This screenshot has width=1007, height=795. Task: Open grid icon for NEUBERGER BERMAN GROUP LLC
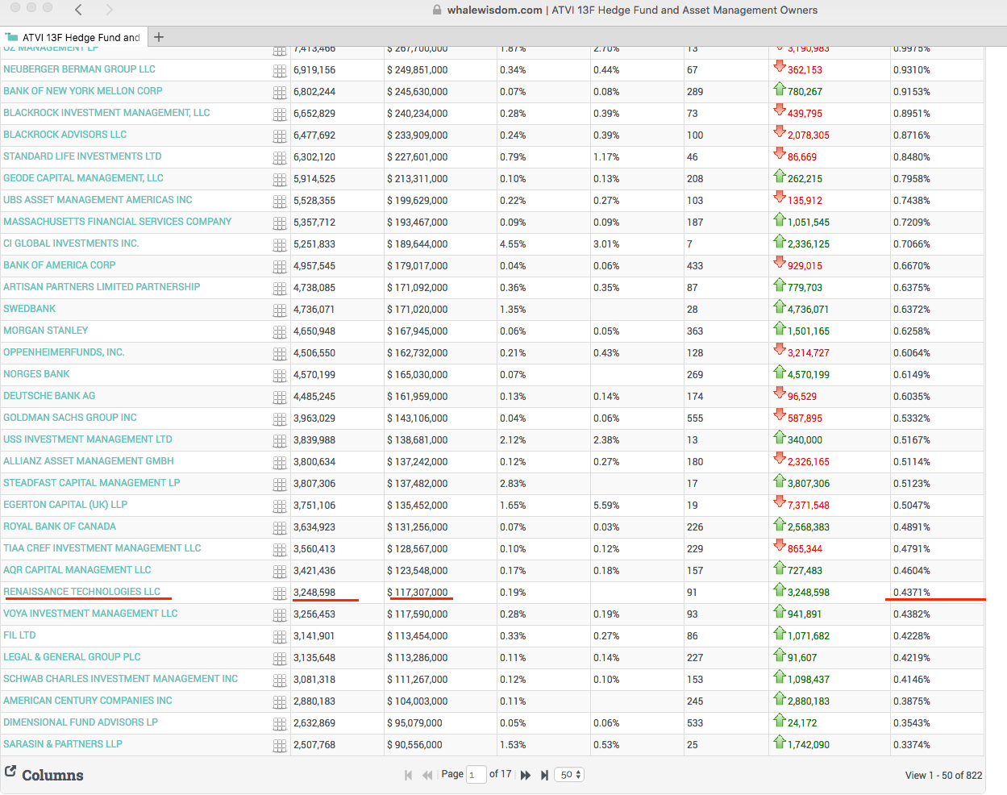tap(280, 71)
